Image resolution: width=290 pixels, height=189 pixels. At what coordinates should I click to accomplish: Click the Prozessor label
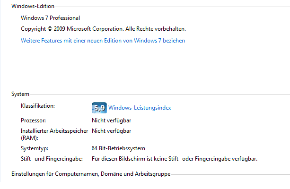[33, 120]
